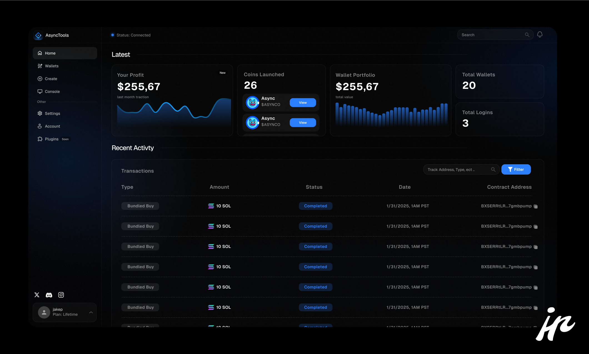Viewport: 589px width, 354px height.
Task: Click the Console monitor icon
Action: pos(40,91)
